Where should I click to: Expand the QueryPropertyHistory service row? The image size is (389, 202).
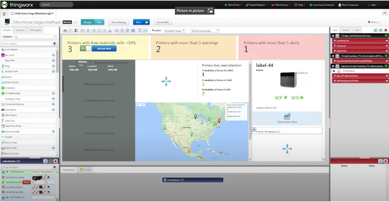tap(335, 76)
